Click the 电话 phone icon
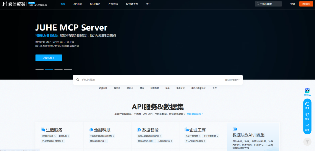 (307, 115)
